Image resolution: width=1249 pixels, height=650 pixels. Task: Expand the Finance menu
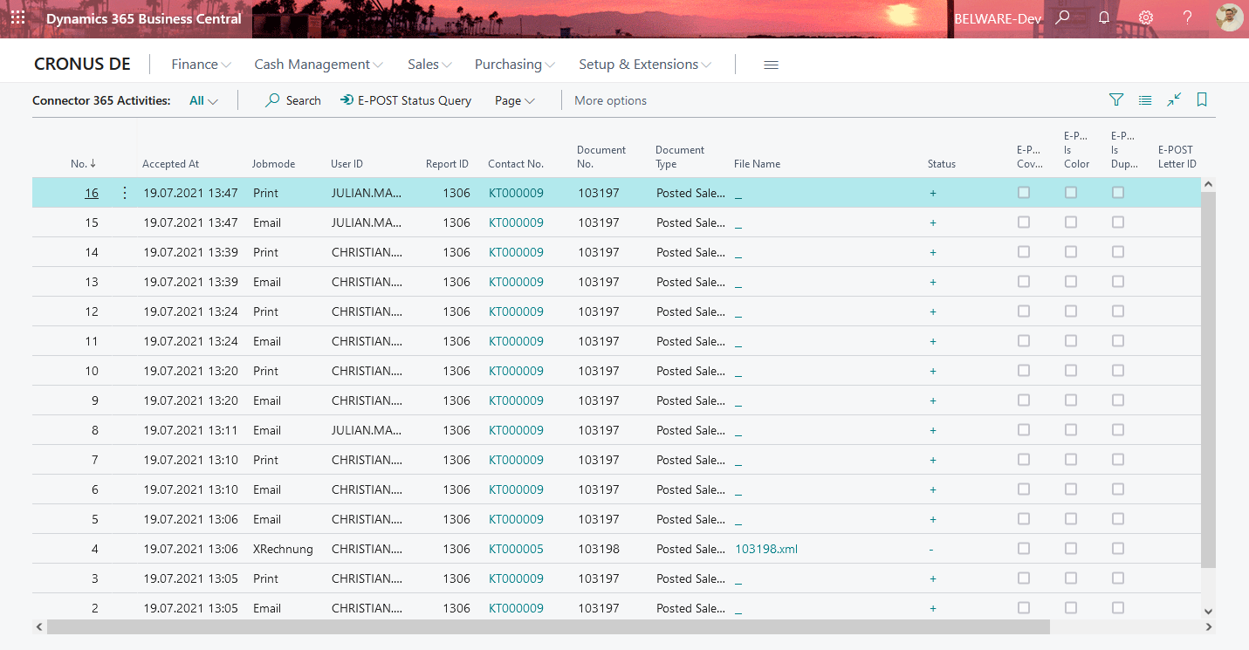tap(202, 65)
